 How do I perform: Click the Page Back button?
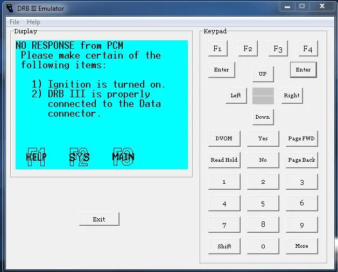click(x=302, y=160)
